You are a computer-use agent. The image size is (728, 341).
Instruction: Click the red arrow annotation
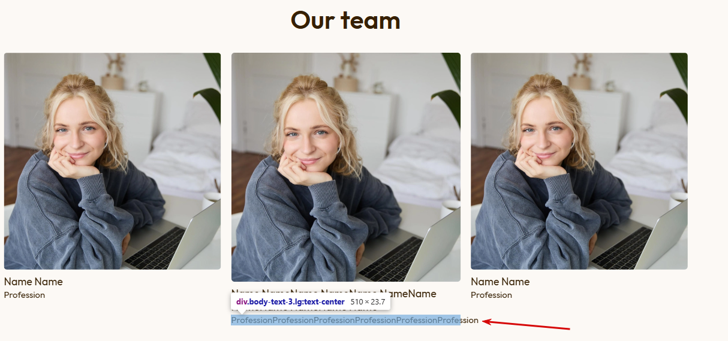pos(527,325)
